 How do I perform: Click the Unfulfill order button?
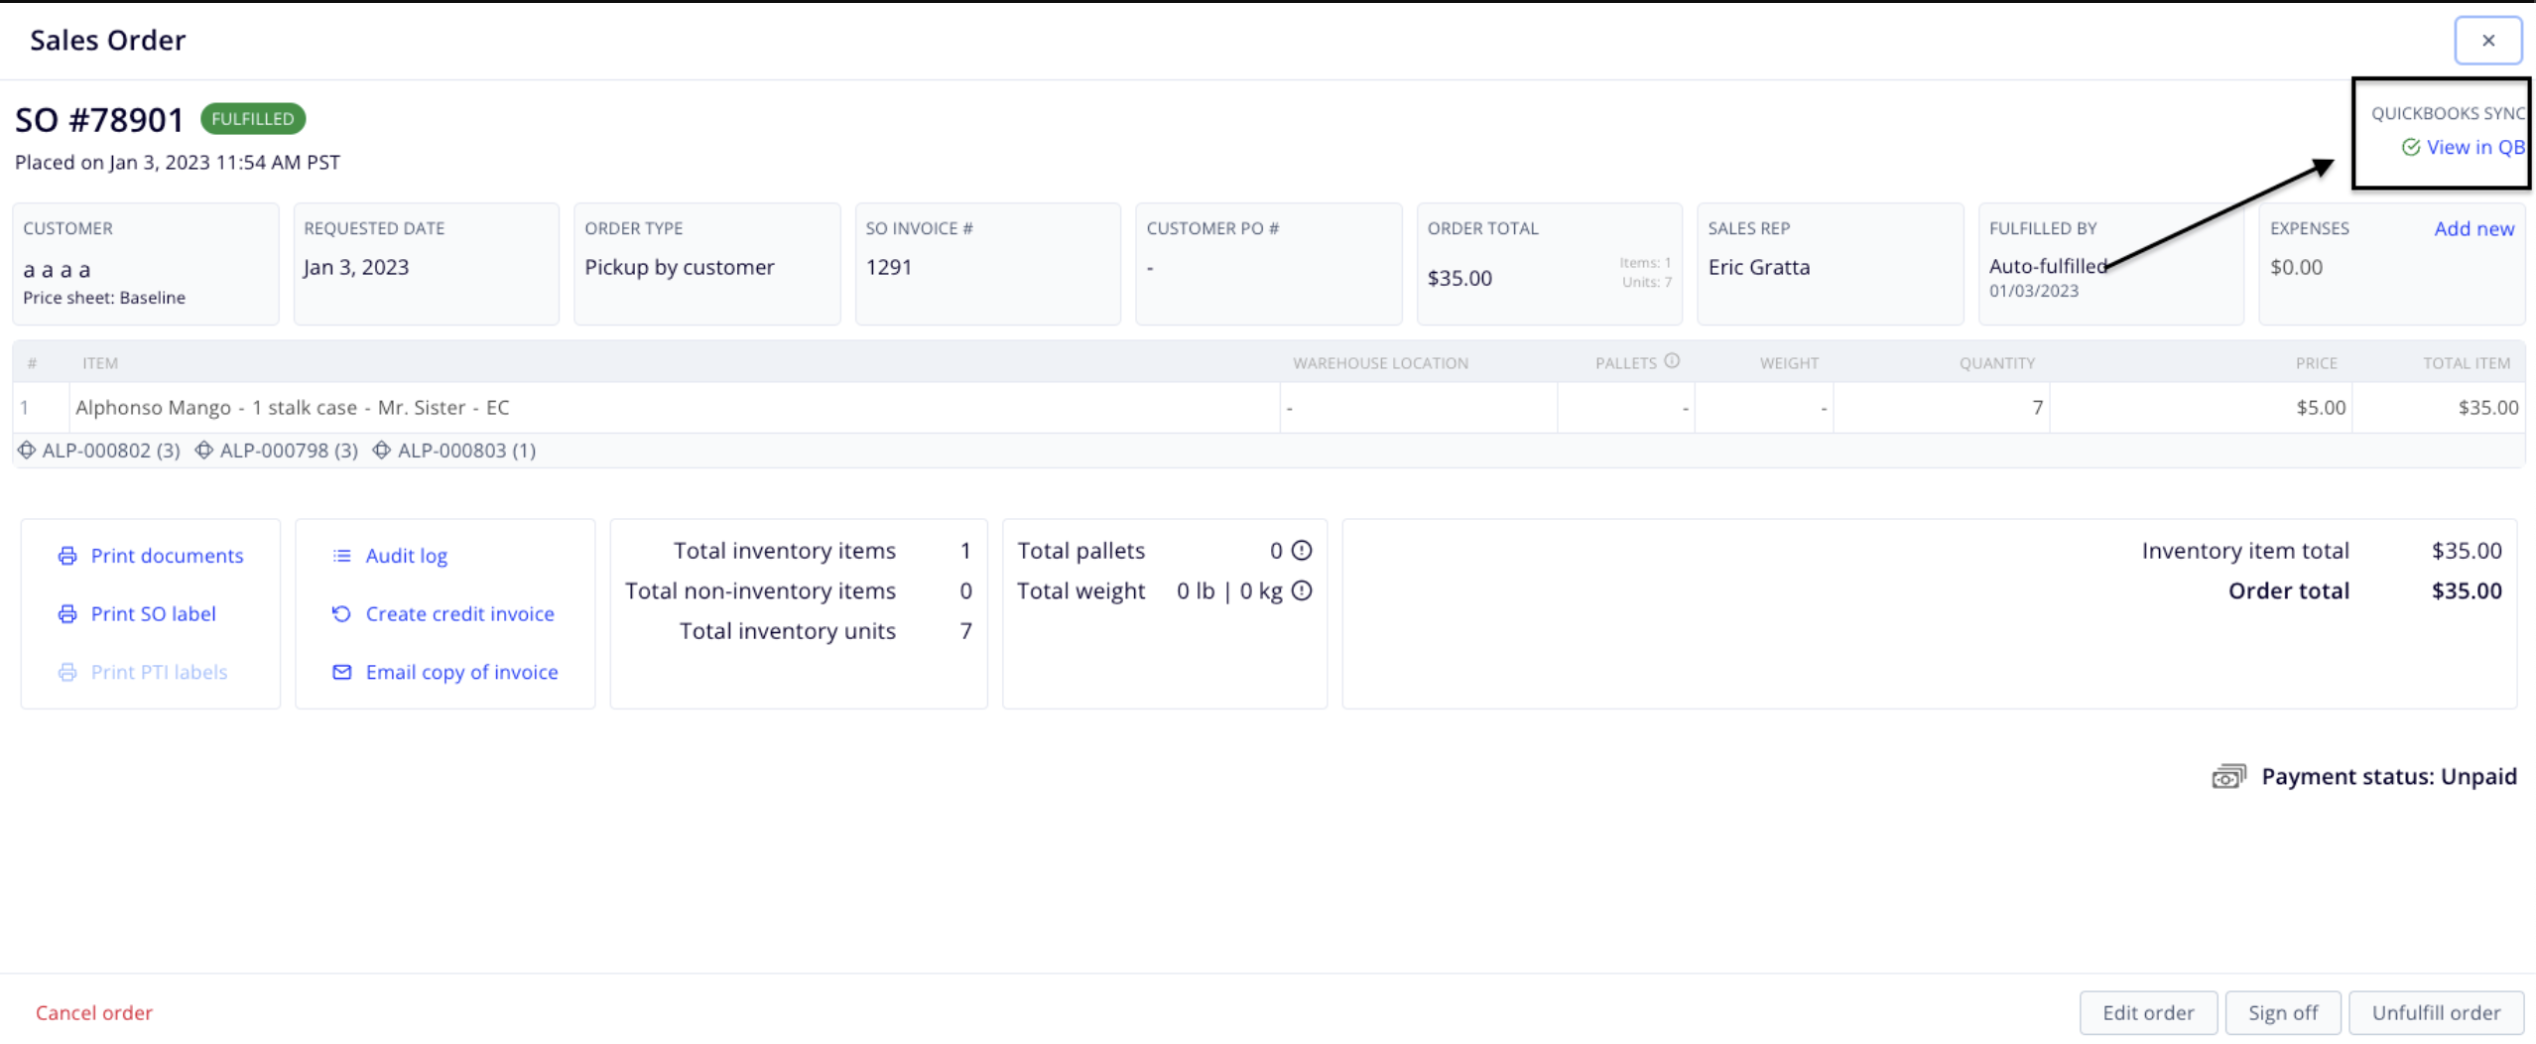pos(2436,1012)
